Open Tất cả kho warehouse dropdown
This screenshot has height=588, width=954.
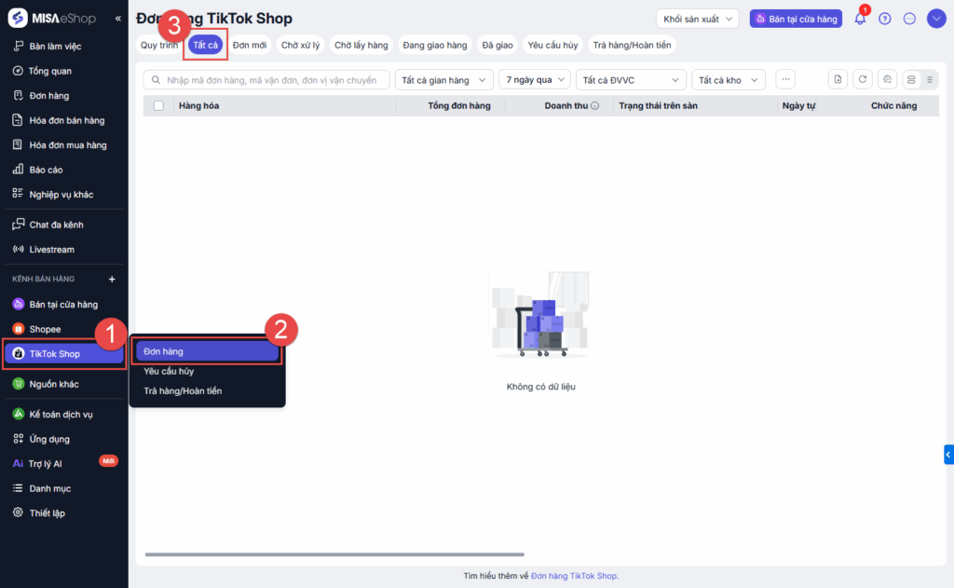(x=729, y=80)
